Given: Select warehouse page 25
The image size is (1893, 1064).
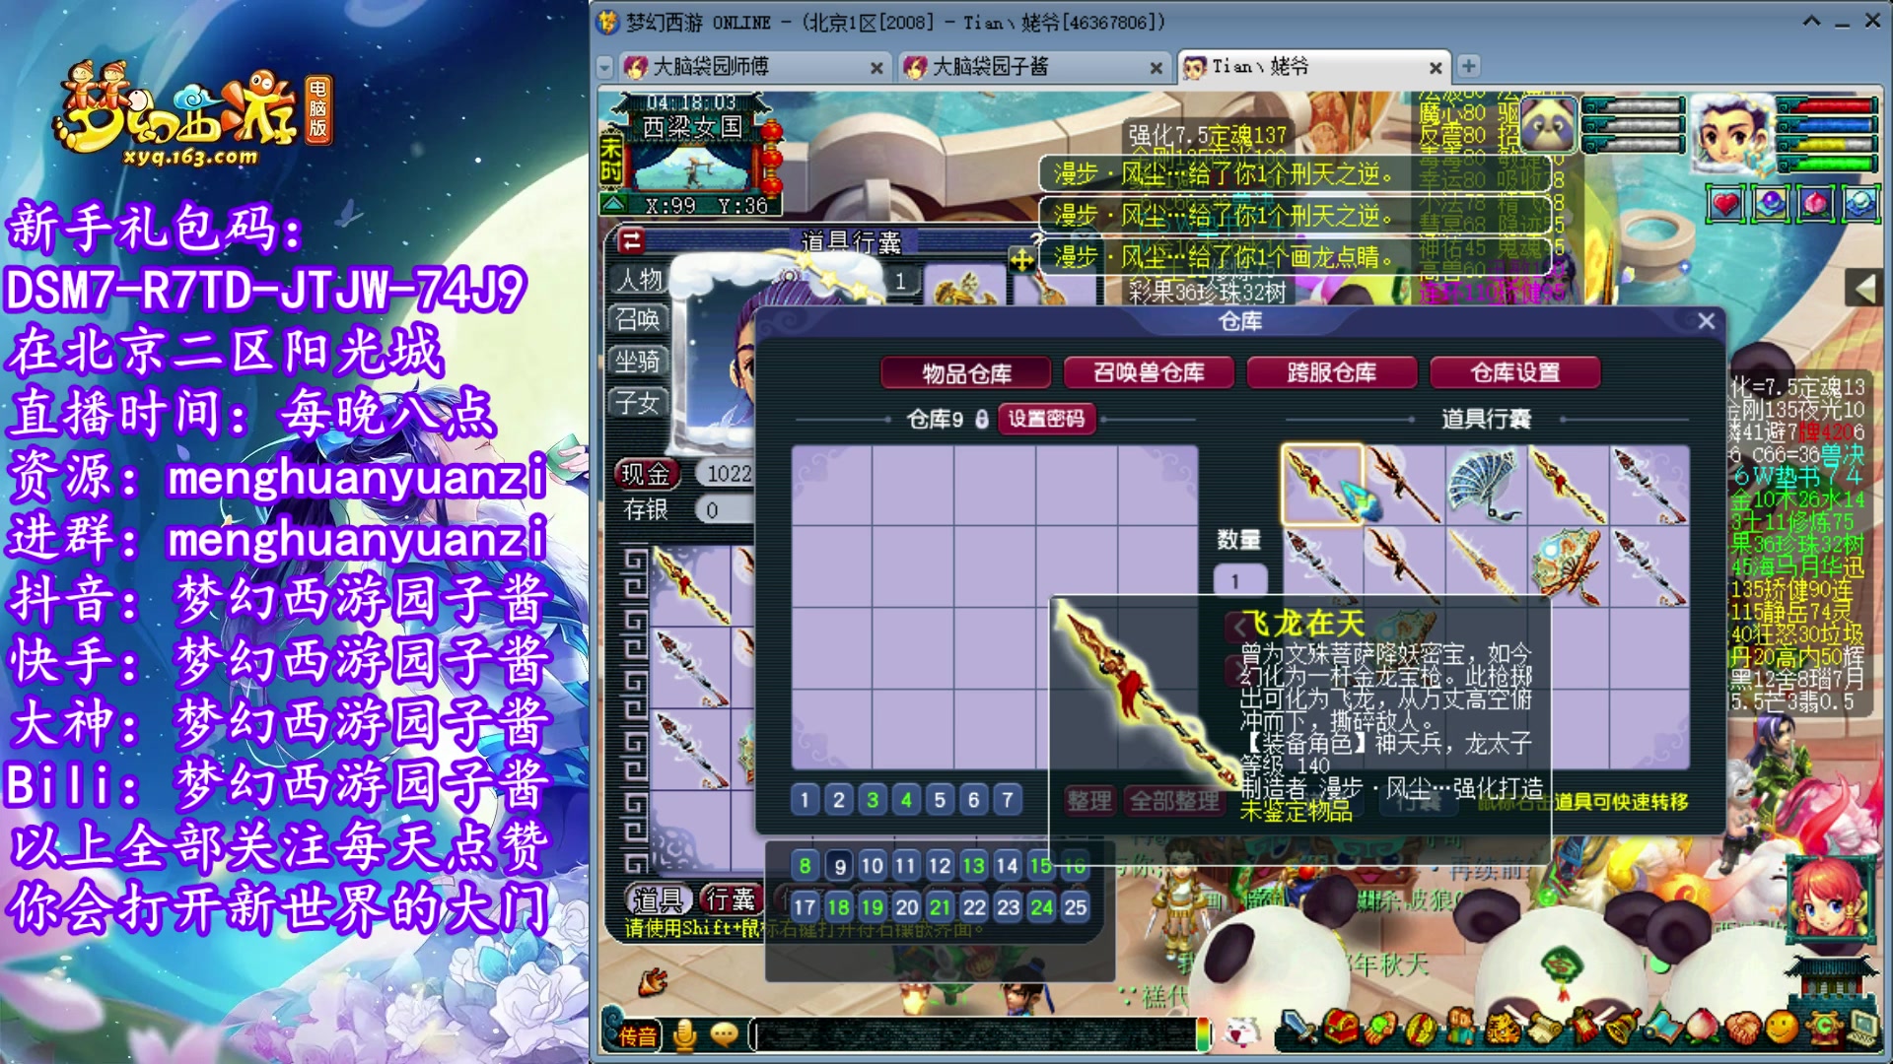Looking at the screenshot, I should tap(1075, 907).
